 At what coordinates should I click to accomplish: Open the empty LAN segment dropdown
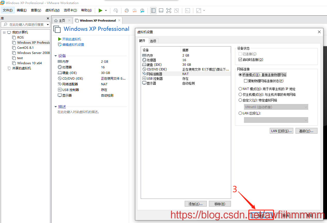point(276,120)
